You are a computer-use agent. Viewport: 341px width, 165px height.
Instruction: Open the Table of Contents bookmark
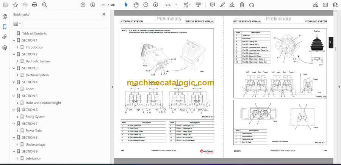pyautogui.click(x=34, y=33)
